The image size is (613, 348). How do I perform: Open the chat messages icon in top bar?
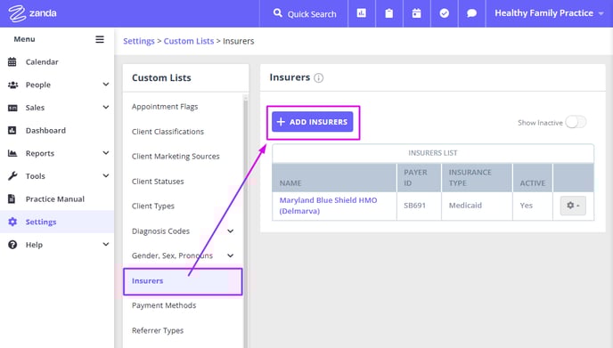[x=472, y=13]
